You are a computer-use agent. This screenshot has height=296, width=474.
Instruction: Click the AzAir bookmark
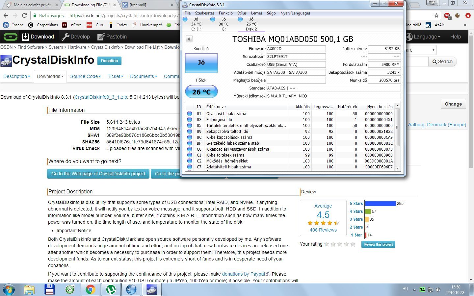[x=435, y=25]
